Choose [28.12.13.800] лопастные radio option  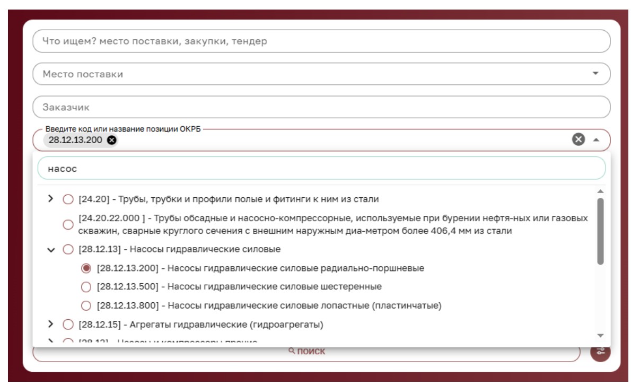click(86, 305)
